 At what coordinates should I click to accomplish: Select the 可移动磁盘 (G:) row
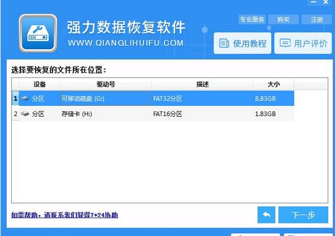tap(153, 98)
